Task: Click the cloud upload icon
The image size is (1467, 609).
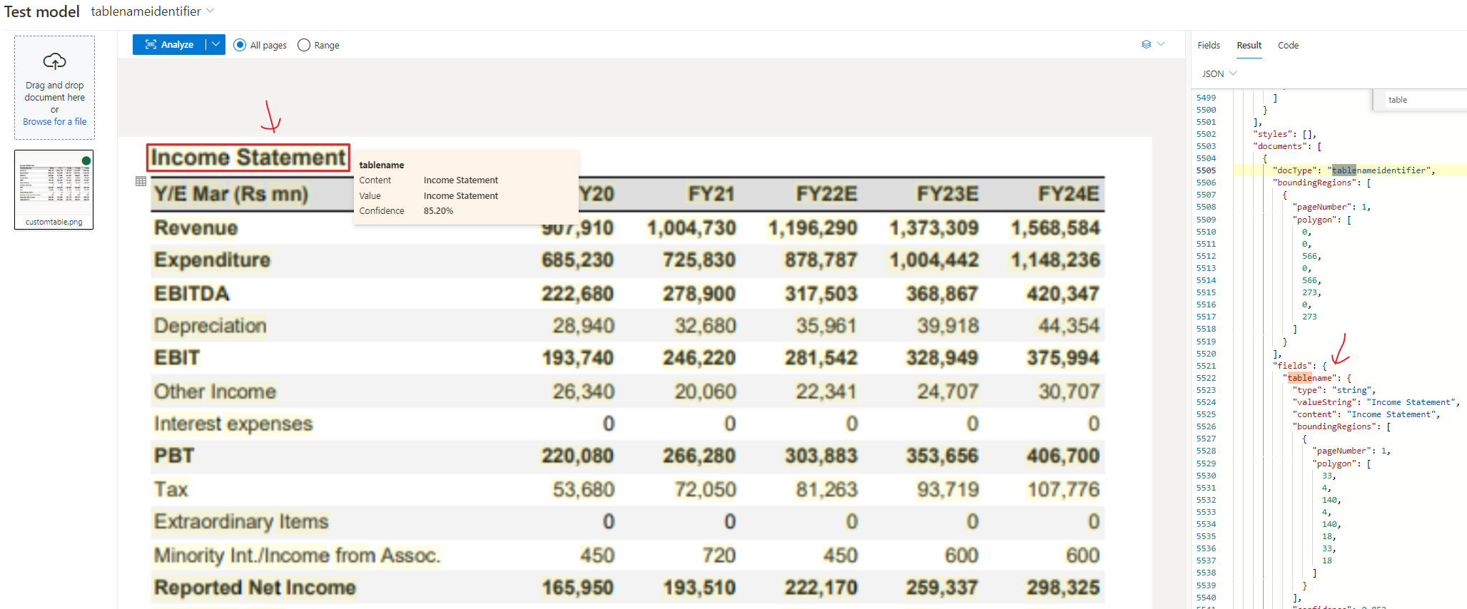Action: point(54,61)
